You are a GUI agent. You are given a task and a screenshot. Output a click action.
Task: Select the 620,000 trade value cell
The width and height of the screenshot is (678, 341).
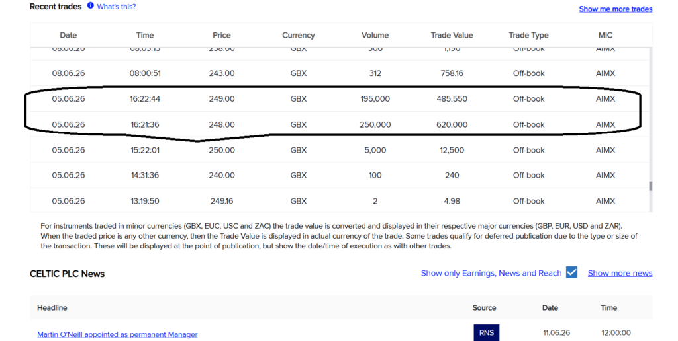pos(452,124)
